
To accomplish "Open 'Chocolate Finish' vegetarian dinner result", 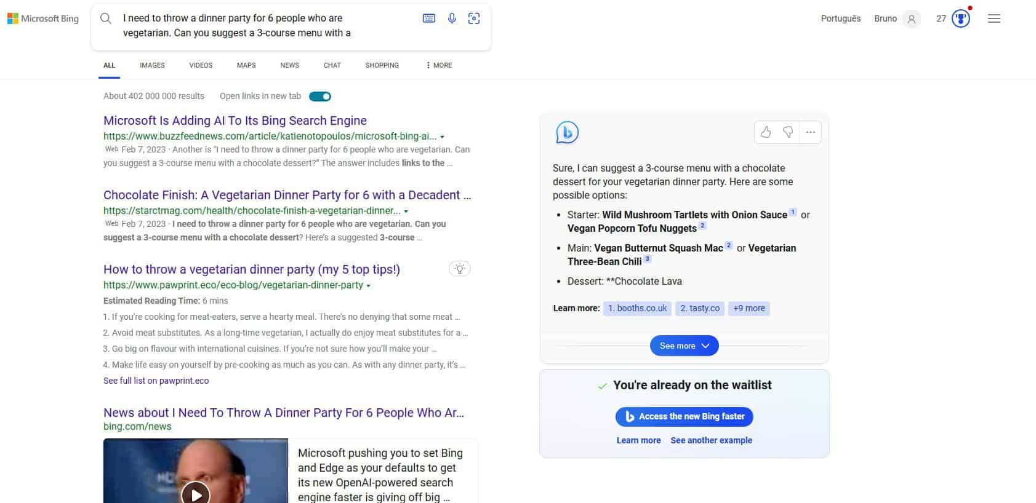I will coord(287,195).
